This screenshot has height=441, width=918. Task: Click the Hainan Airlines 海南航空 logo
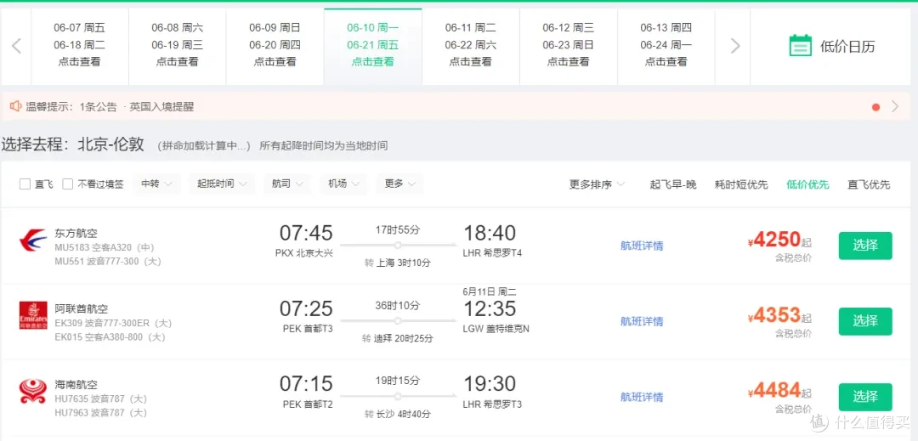click(33, 391)
